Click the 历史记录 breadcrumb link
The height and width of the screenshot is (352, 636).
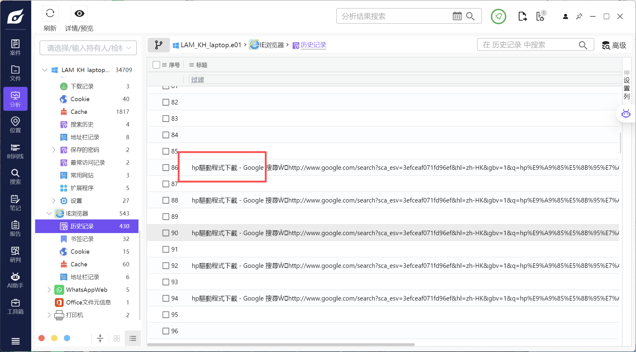[x=313, y=45]
